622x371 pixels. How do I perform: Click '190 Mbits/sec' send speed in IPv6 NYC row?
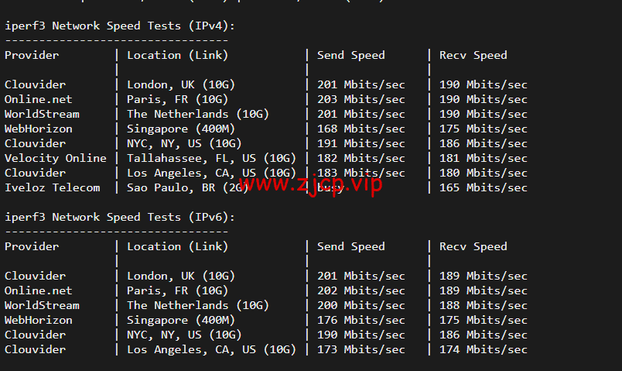361,335
